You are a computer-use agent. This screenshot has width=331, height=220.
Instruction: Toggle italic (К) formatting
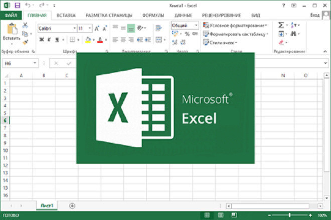point(49,40)
